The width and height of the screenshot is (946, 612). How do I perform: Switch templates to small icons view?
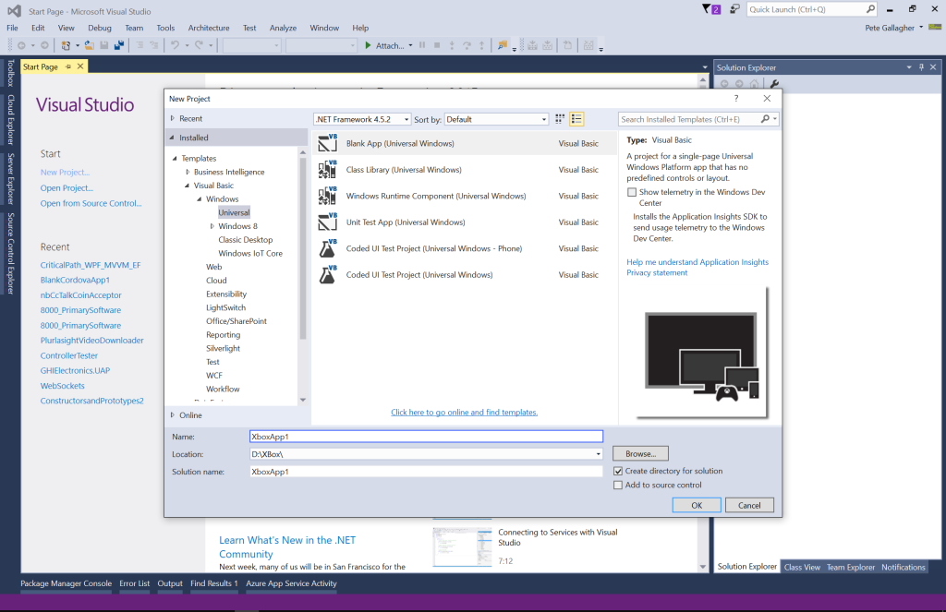click(560, 119)
